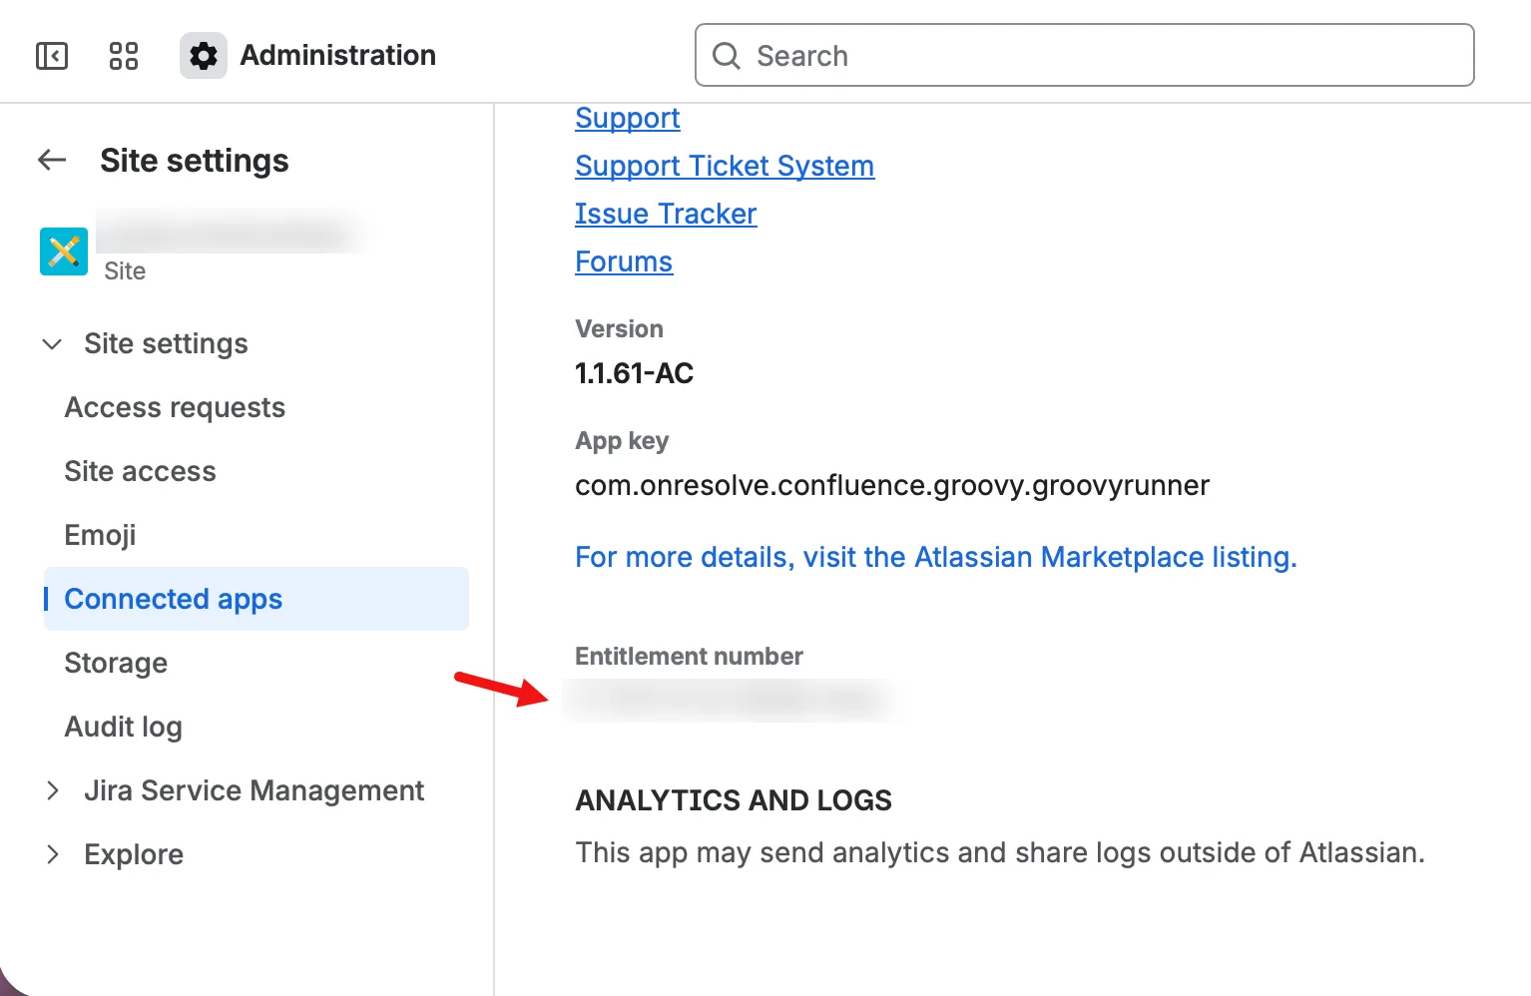Click the ANALYTICS AND LOGS heading
1531x996 pixels.
click(734, 800)
